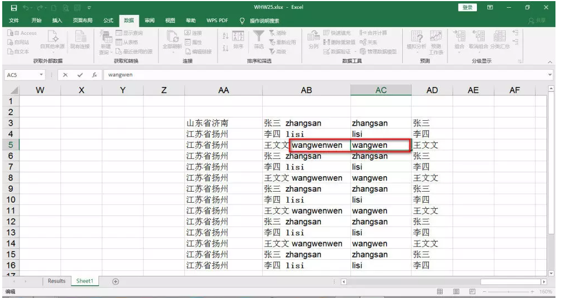The image size is (561, 298).
Task: Open the Sort (排序) dialog
Action: tap(238, 40)
